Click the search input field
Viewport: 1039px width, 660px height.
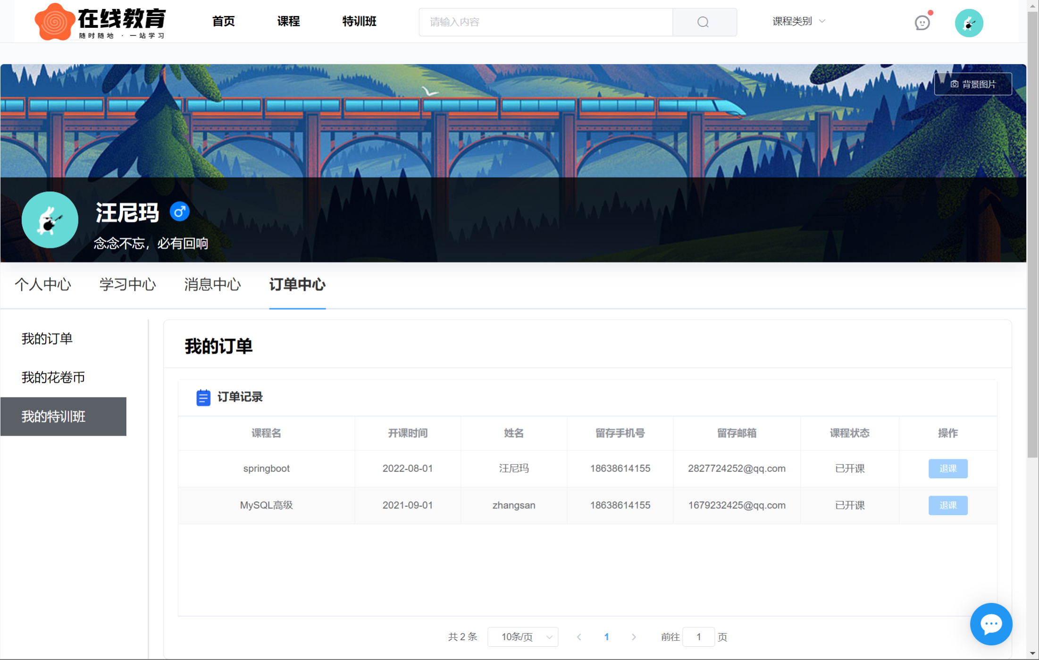(x=545, y=22)
